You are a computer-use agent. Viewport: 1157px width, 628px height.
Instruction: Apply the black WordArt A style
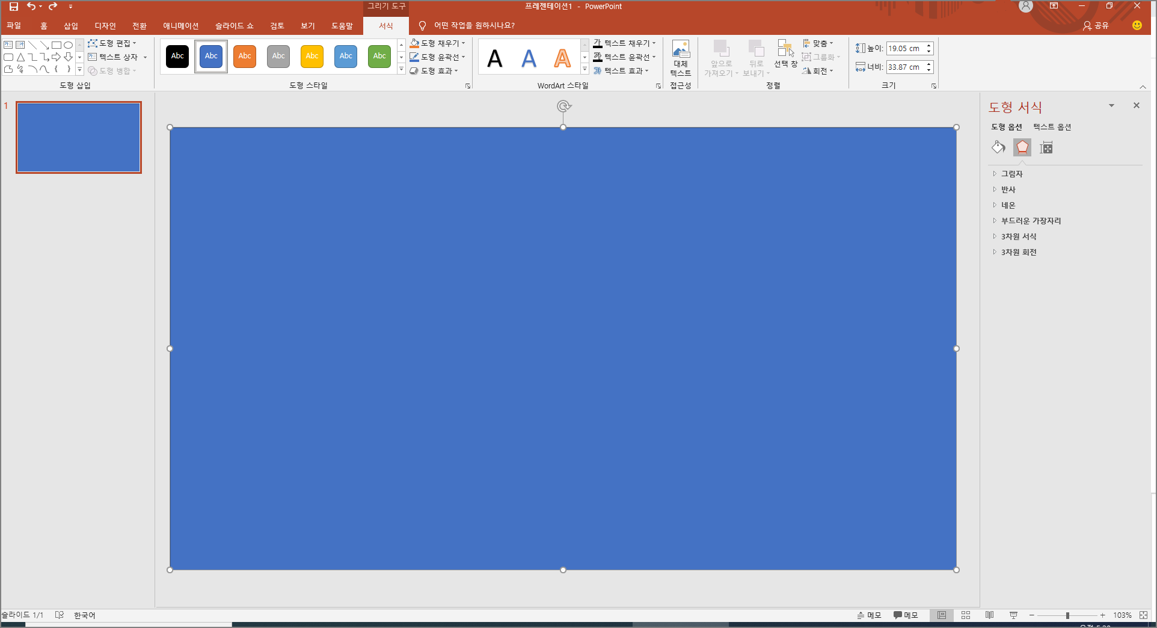[x=495, y=58]
